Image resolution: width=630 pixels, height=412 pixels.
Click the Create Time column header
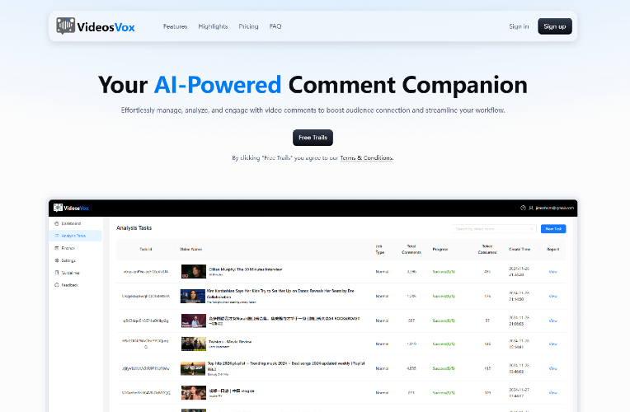pyautogui.click(x=520, y=250)
